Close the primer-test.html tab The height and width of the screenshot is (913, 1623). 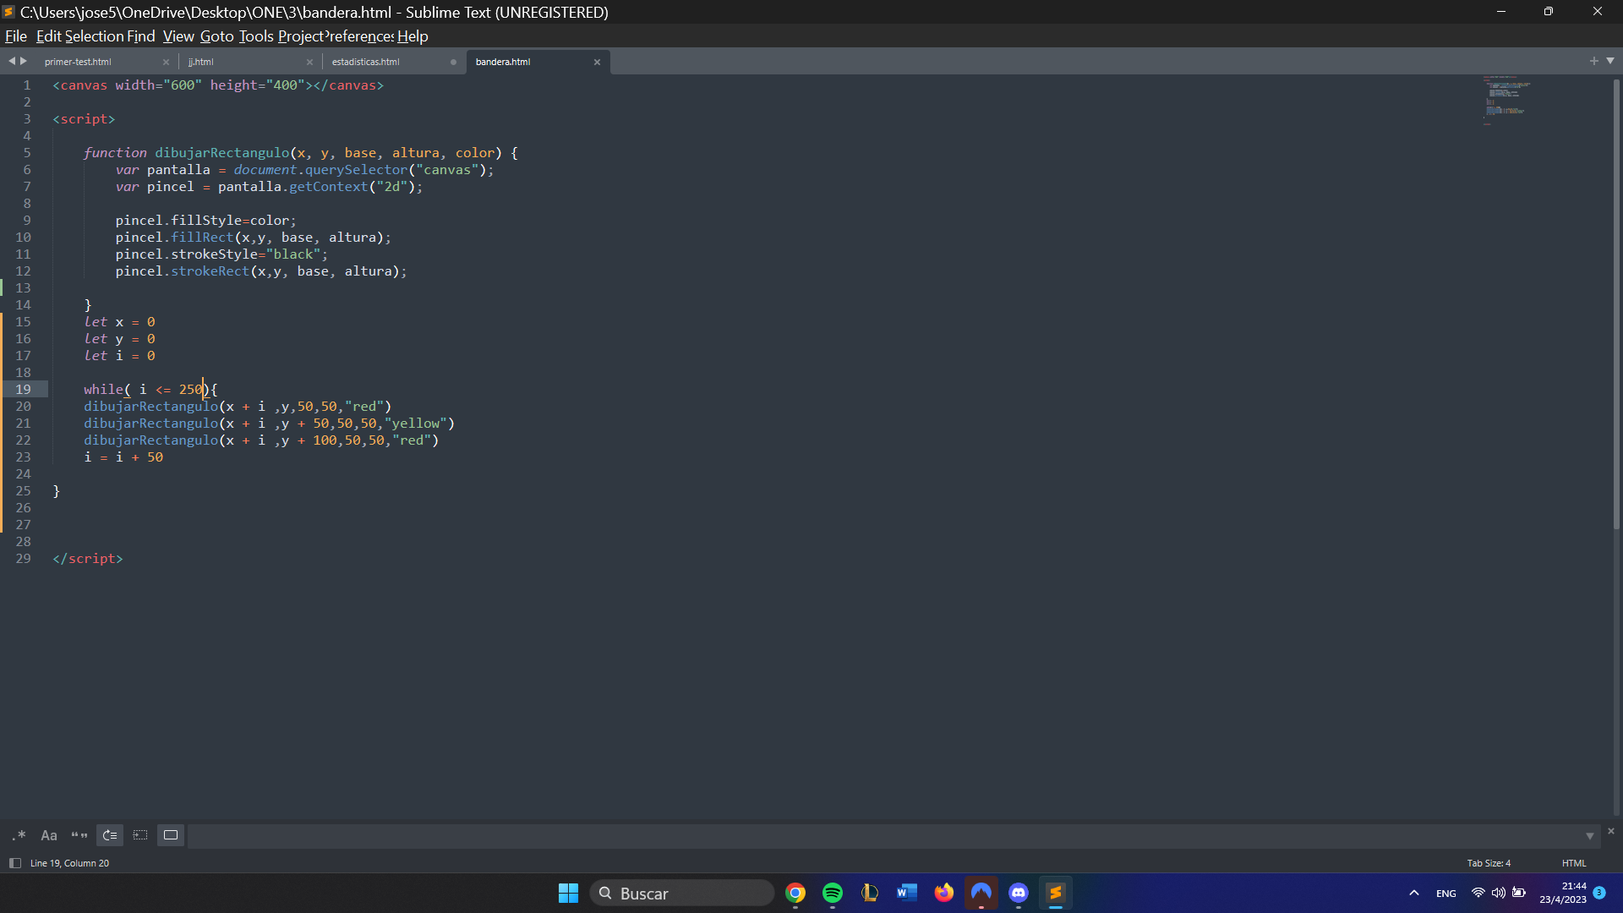[x=166, y=62]
